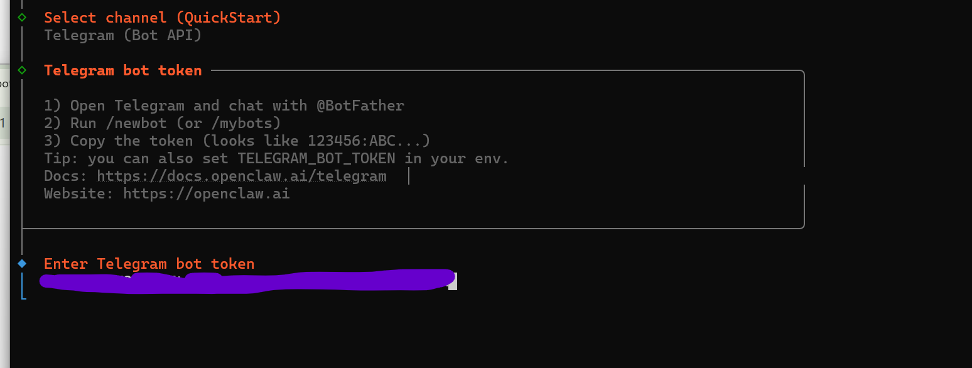Click the "Enter Telegram bot token" prompt label
Image resolution: width=972 pixels, height=368 pixels.
point(149,264)
